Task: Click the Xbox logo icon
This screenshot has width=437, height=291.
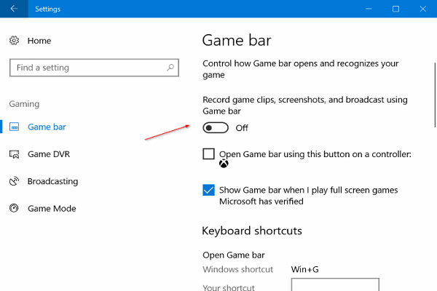Action: [224, 164]
